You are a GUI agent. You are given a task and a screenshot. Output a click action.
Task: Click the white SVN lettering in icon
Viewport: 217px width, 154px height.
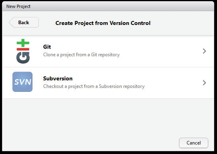23,82
